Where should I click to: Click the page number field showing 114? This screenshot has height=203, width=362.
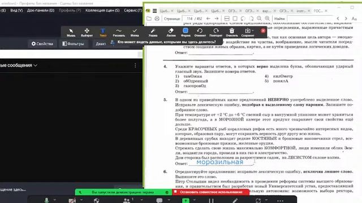[x=188, y=19]
